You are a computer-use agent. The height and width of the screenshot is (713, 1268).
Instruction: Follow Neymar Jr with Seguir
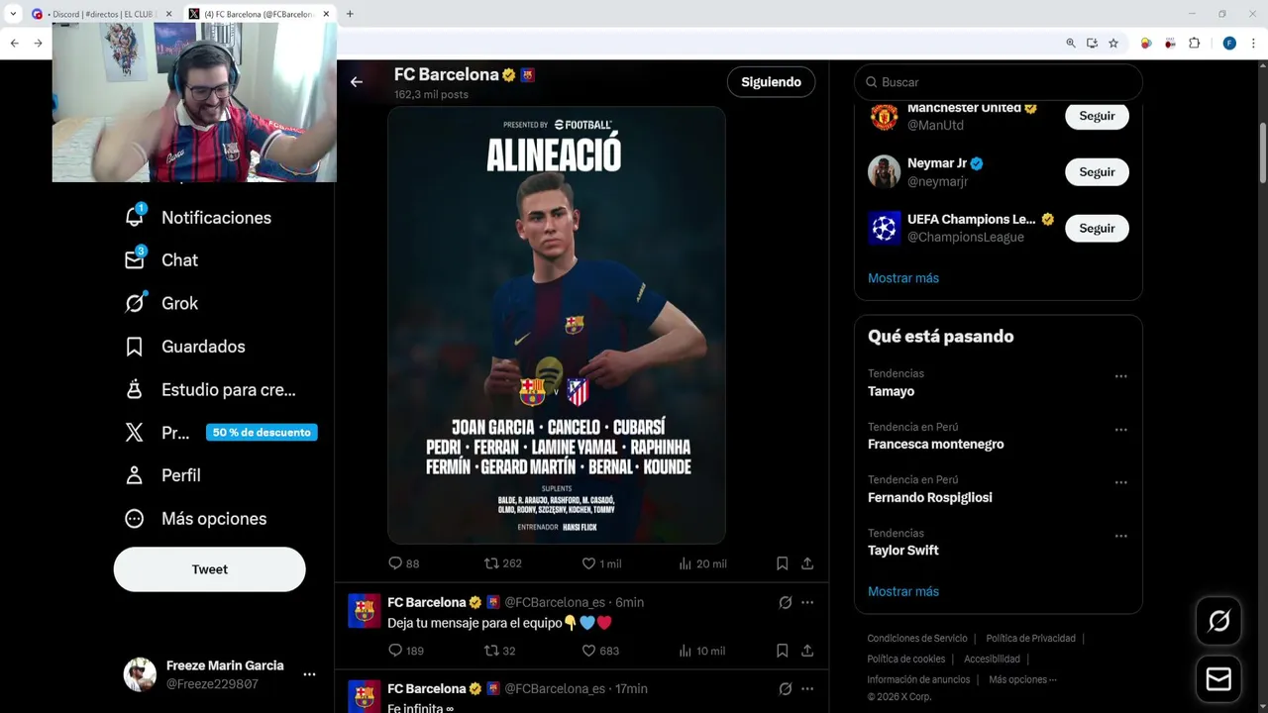1097,172
